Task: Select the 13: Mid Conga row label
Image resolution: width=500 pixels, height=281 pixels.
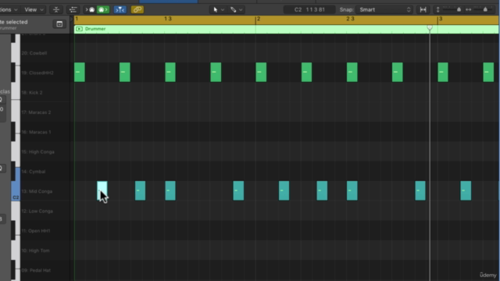Action: 37,191
